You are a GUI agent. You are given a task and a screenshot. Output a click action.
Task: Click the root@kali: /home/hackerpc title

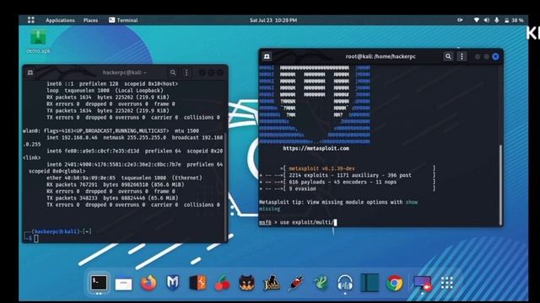click(x=381, y=56)
